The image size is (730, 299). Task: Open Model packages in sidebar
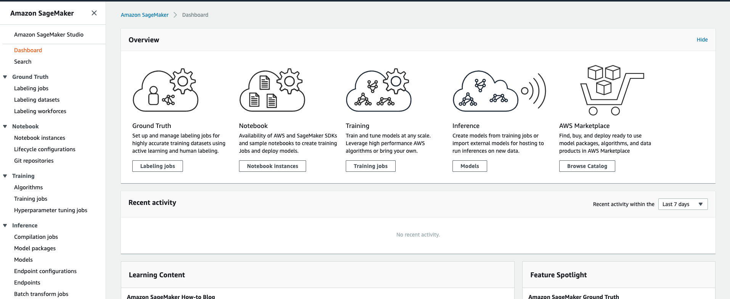[35, 248]
